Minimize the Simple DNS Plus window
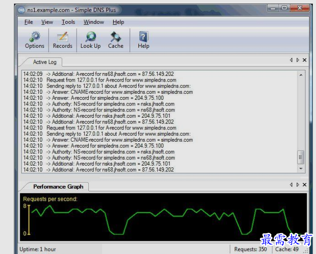The image size is (316, 254). point(273,8)
